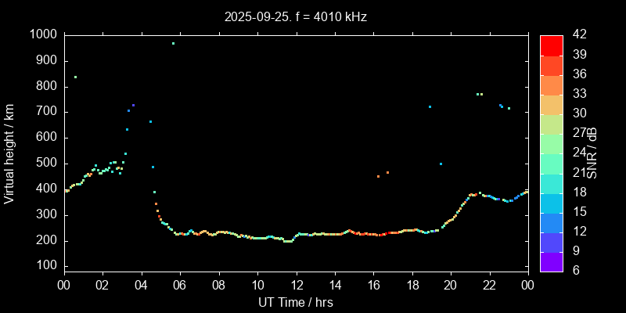
Task: Select the 06 hour tick on time axis
Action: [x=180, y=285]
